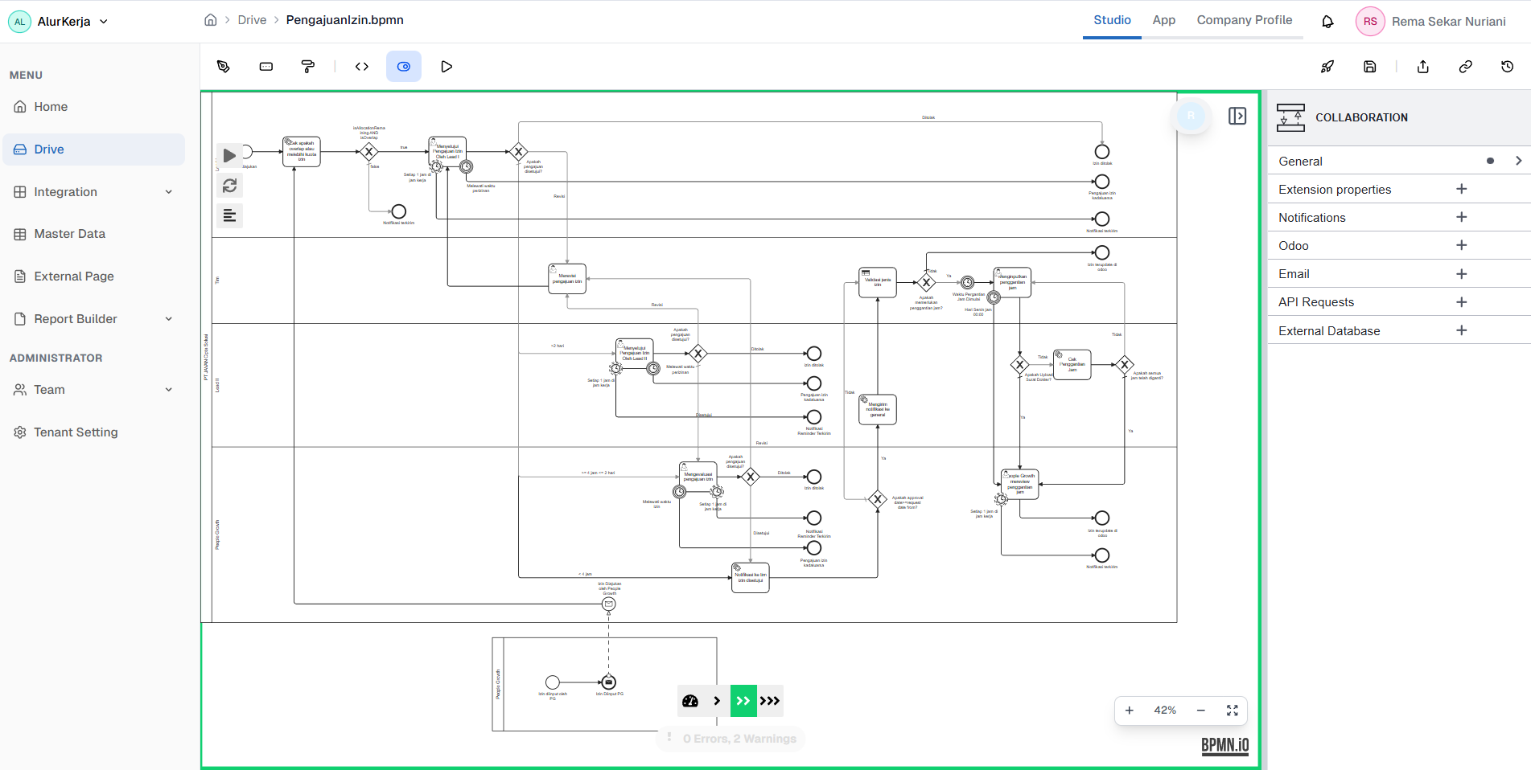This screenshot has width=1531, height=770.
Task: Run the process with the play icon
Action: coord(447,66)
